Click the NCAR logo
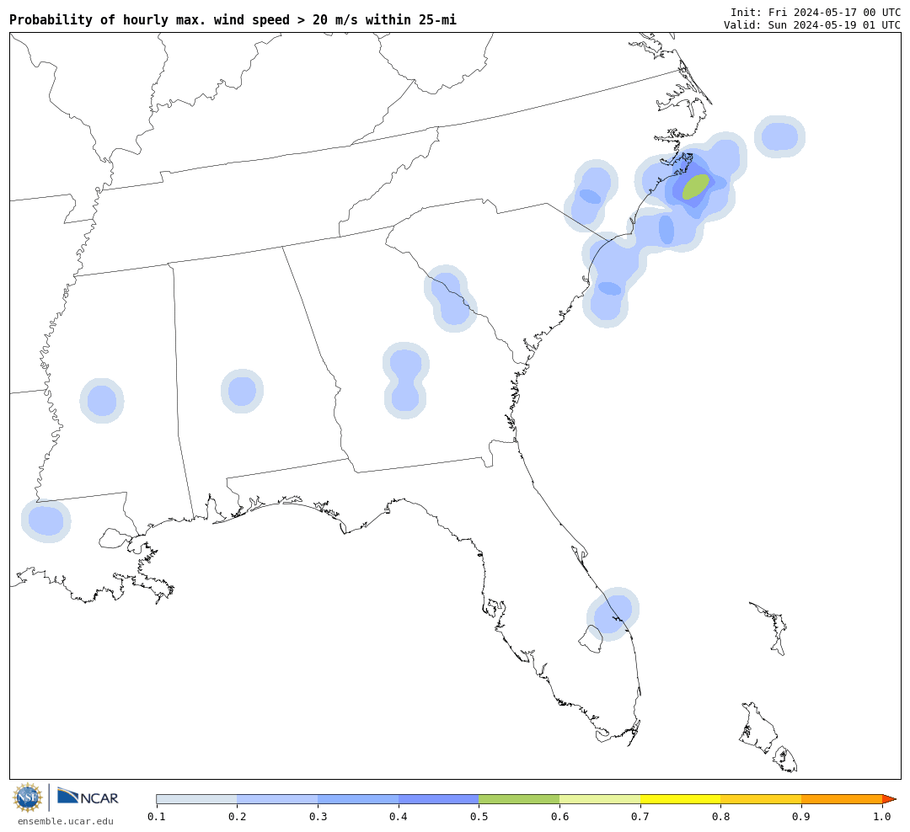Screen dimensions: 910x832 88,797
